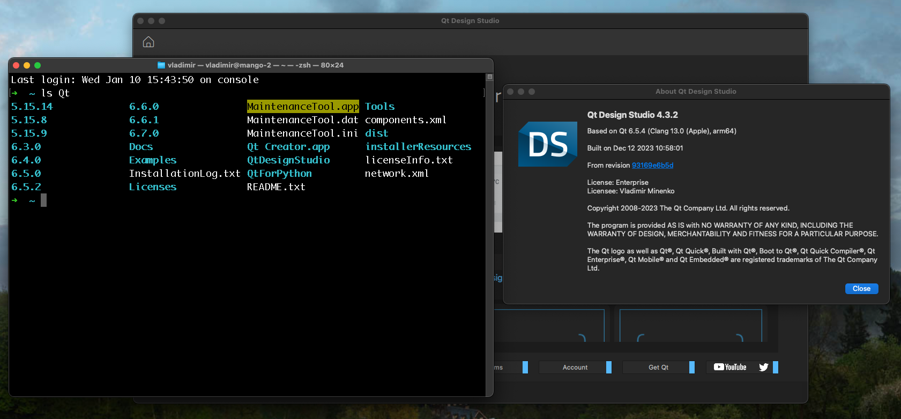Click the Licenses directory entry
901x419 pixels.
point(153,187)
